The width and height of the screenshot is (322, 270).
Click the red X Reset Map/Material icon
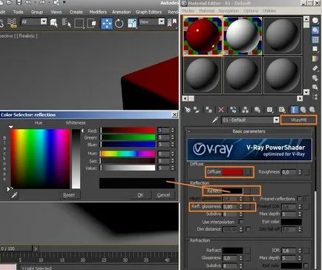pos(221,110)
